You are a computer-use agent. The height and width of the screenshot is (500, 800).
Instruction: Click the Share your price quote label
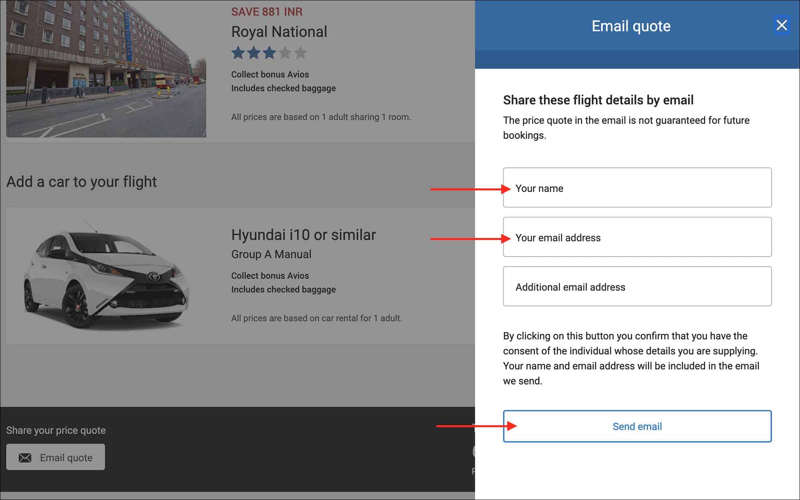[x=56, y=430]
